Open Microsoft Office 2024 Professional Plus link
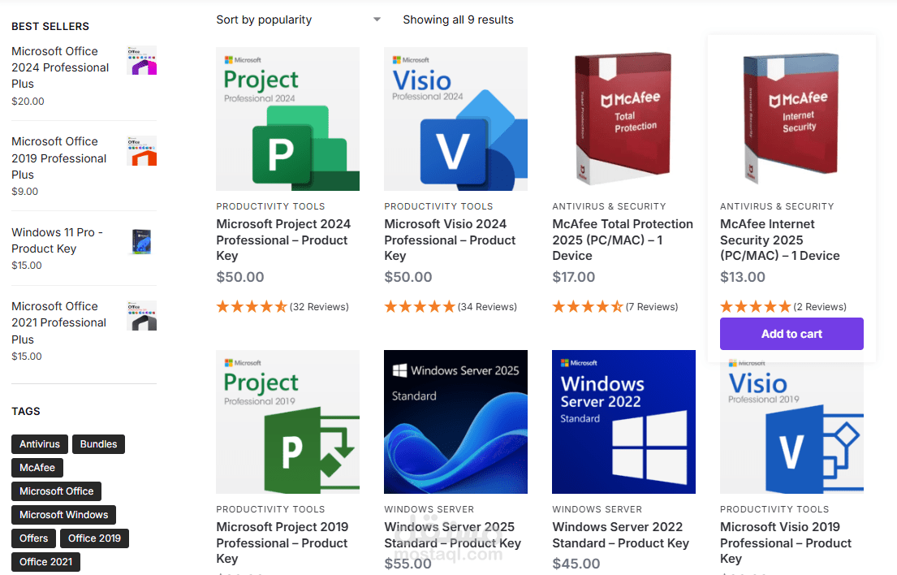This screenshot has width=897, height=575. pyautogui.click(x=60, y=67)
